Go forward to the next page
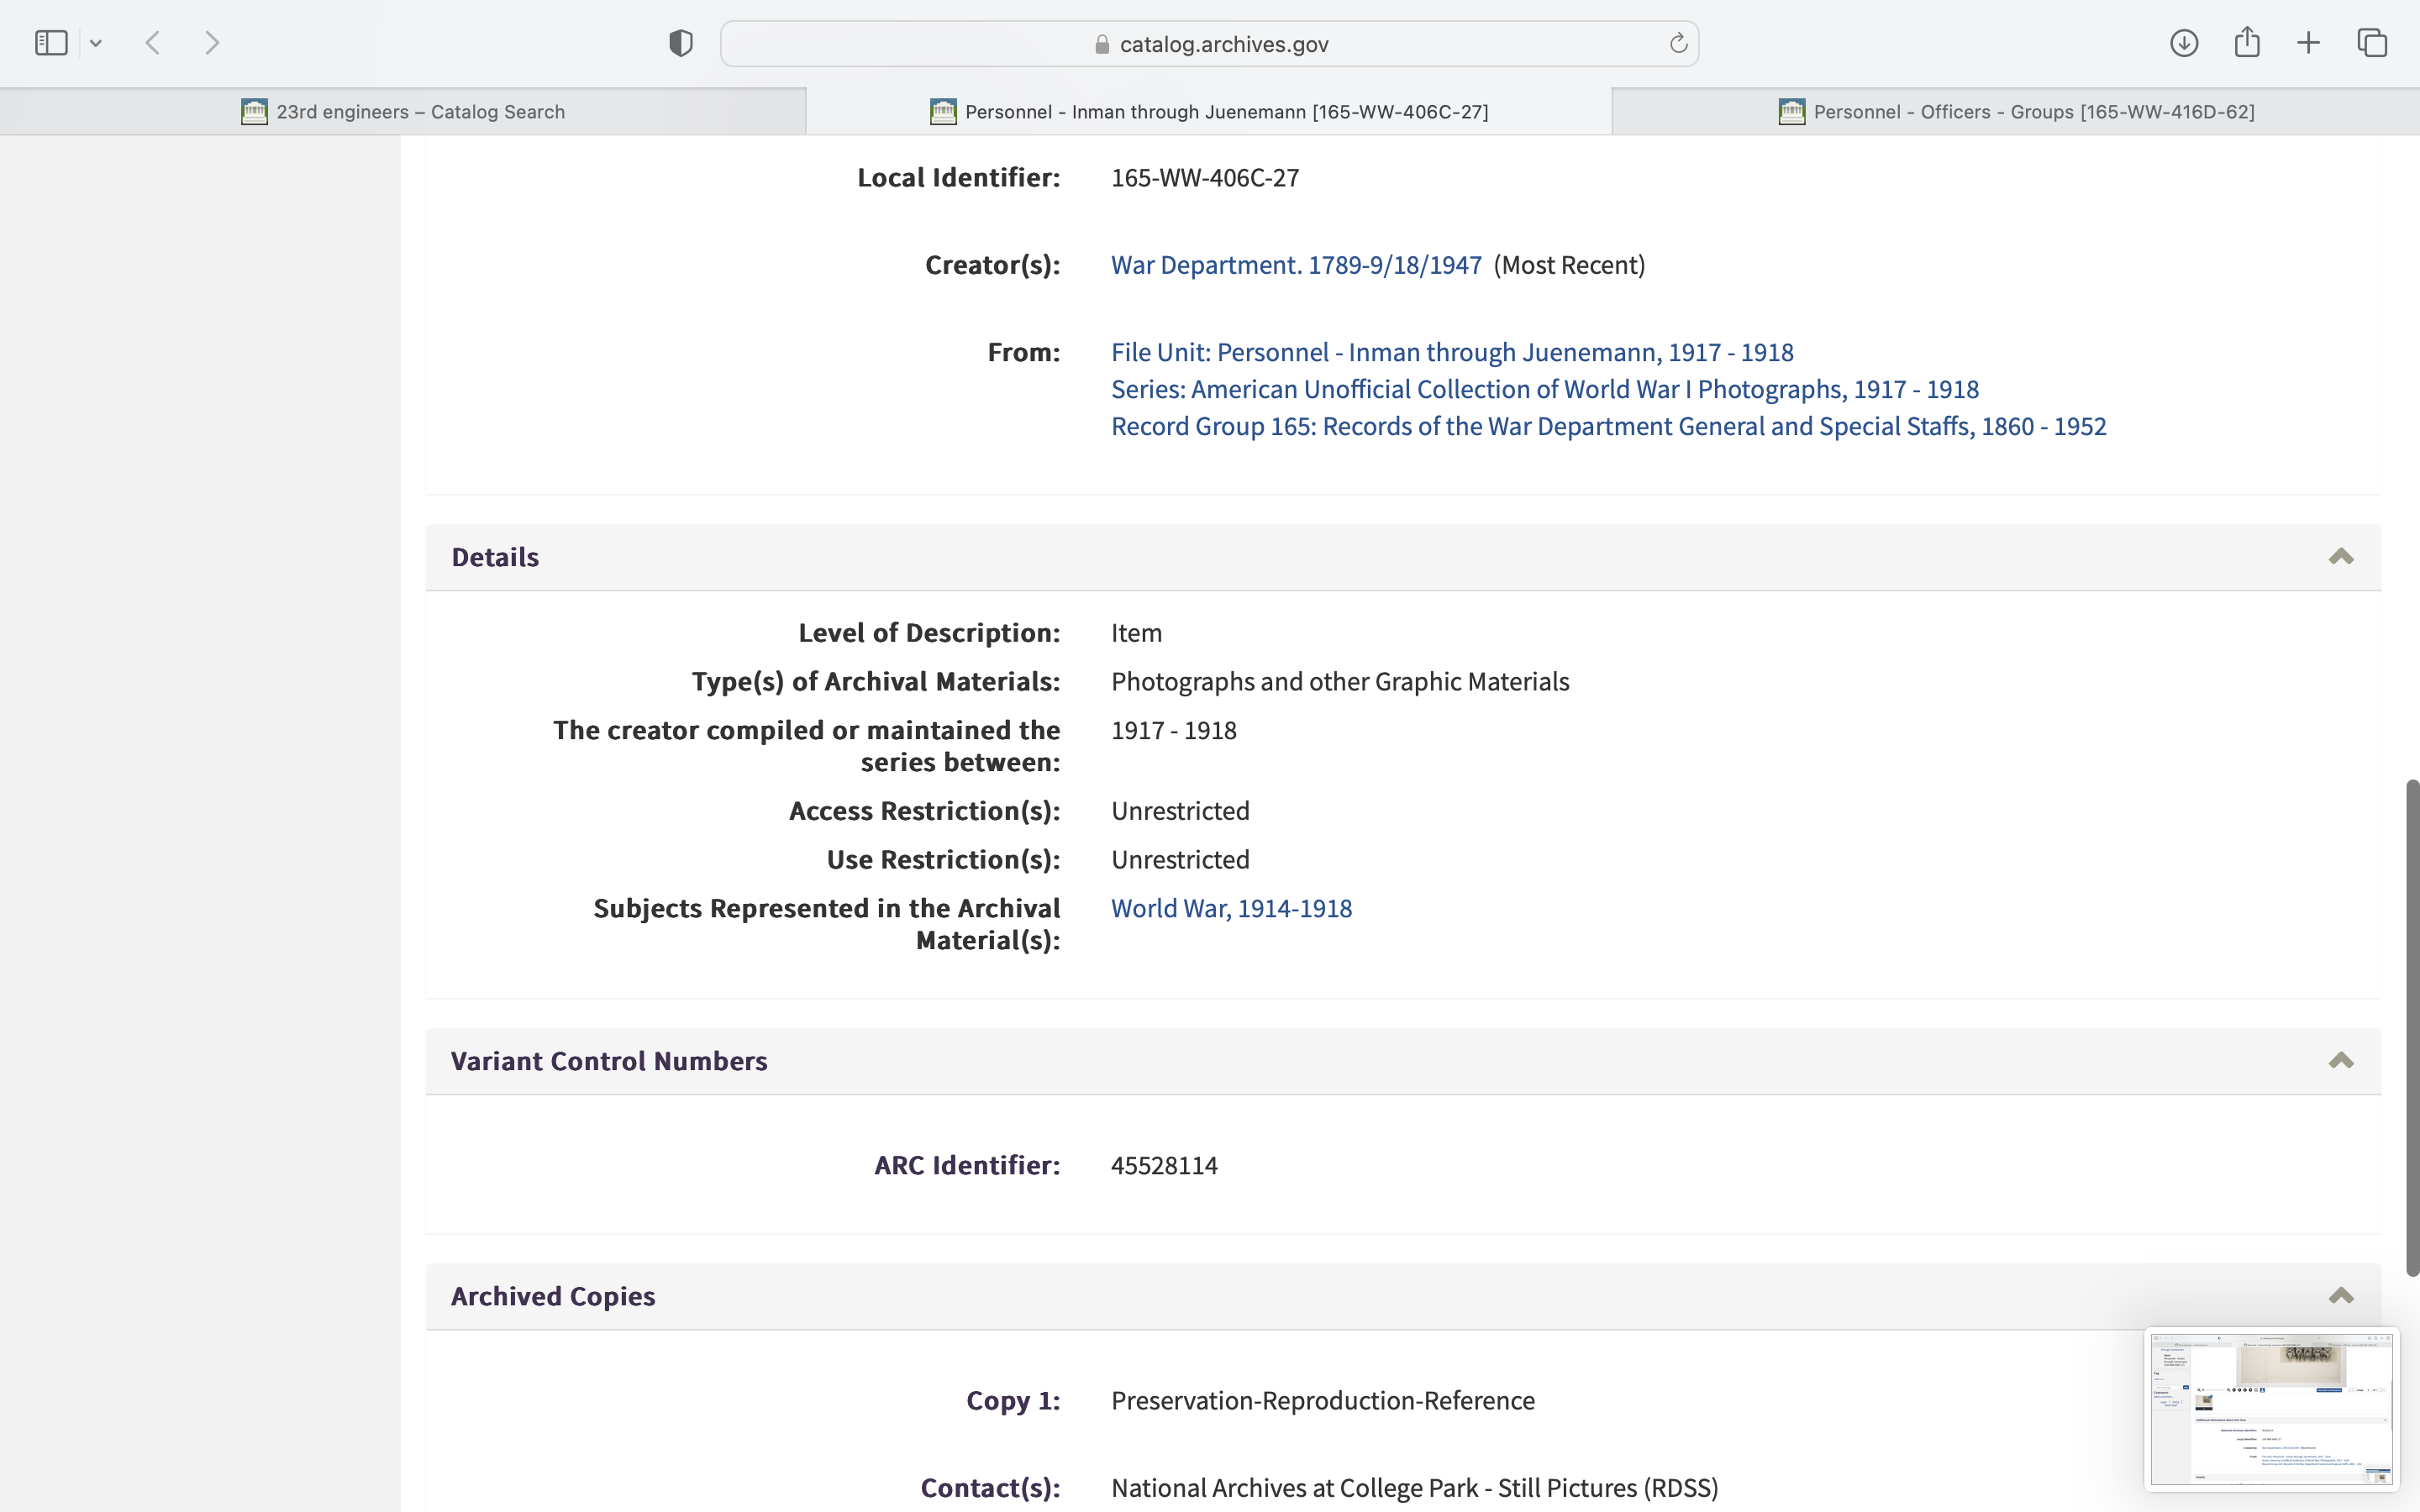This screenshot has height=1512, width=2420. click(x=212, y=43)
